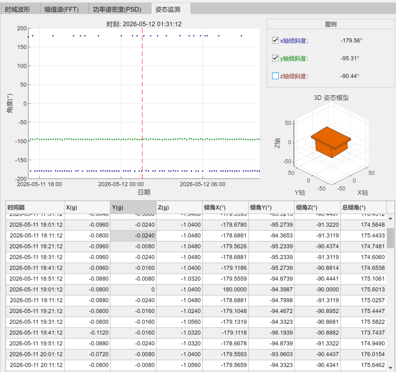The width and height of the screenshot is (396, 372).
Task: Click the highlighted -0.0240 Y(g) cell
Action: tap(133, 235)
